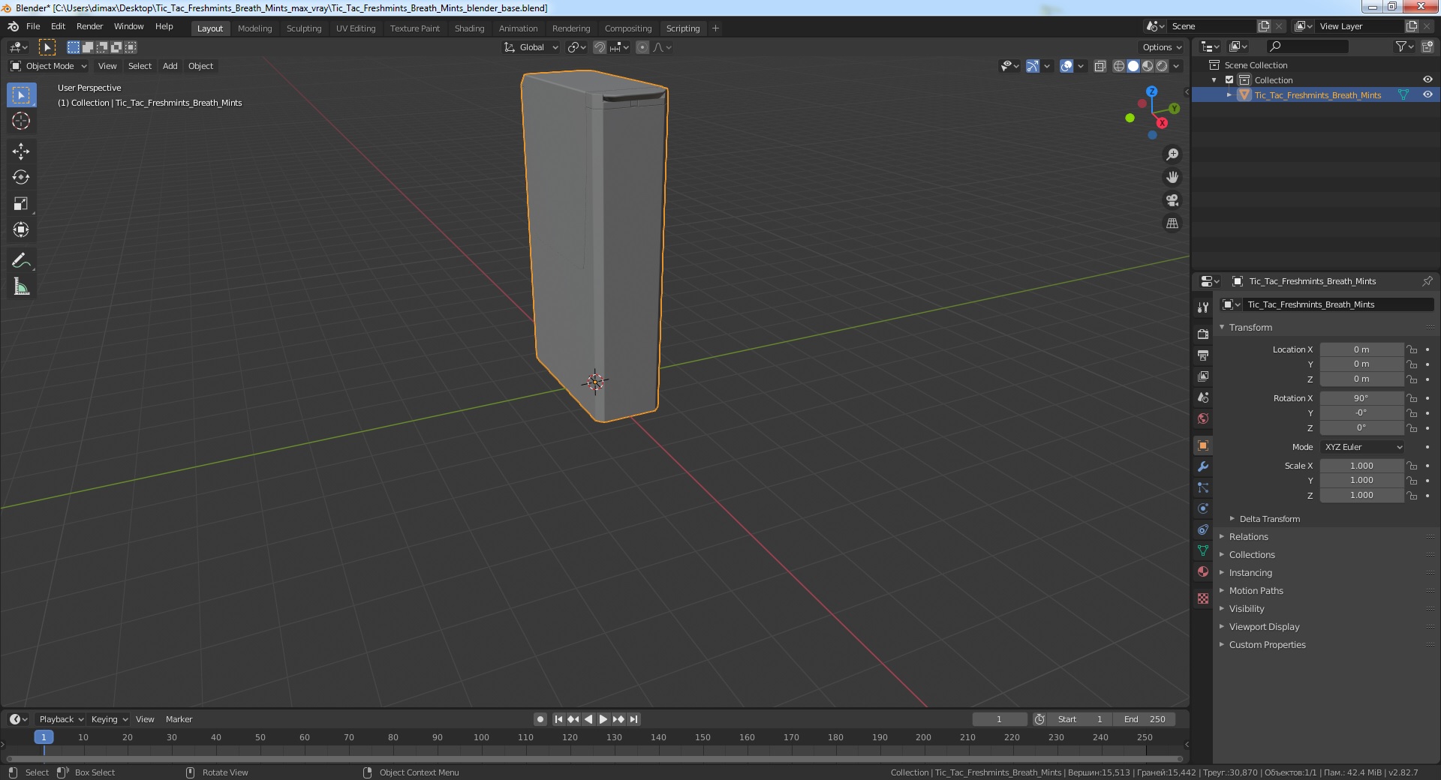Screen dimensions: 1441x780
Task: Click the Pan view hand icon
Action: 1172,178
